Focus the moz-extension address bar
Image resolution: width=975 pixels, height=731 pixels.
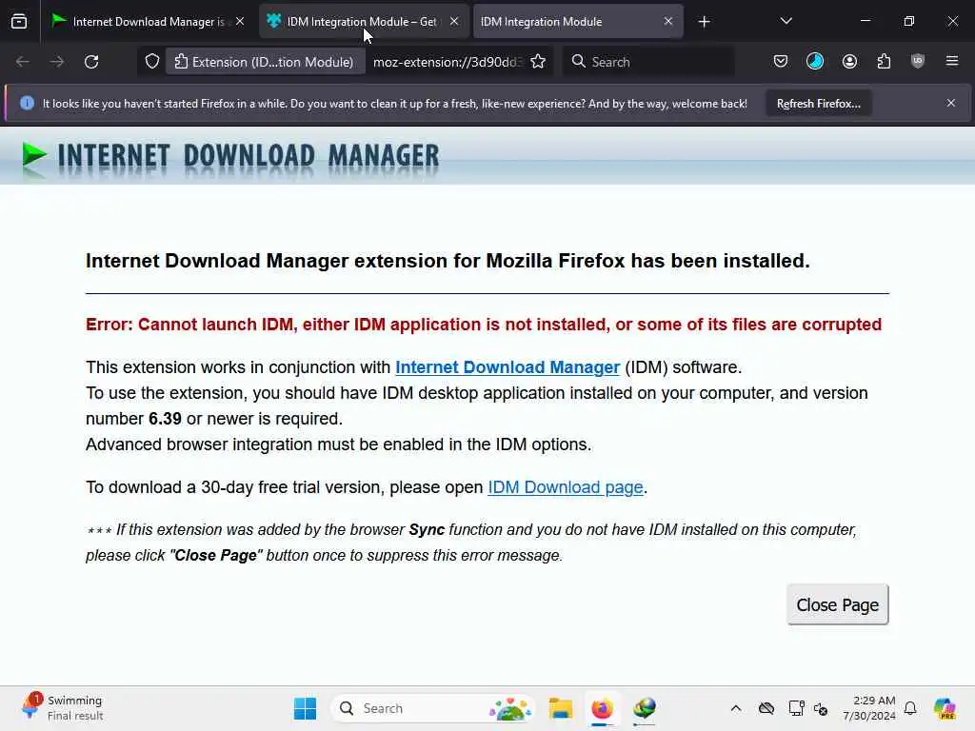[448, 62]
